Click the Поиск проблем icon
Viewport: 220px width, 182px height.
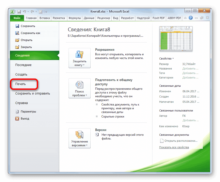click(x=79, y=85)
